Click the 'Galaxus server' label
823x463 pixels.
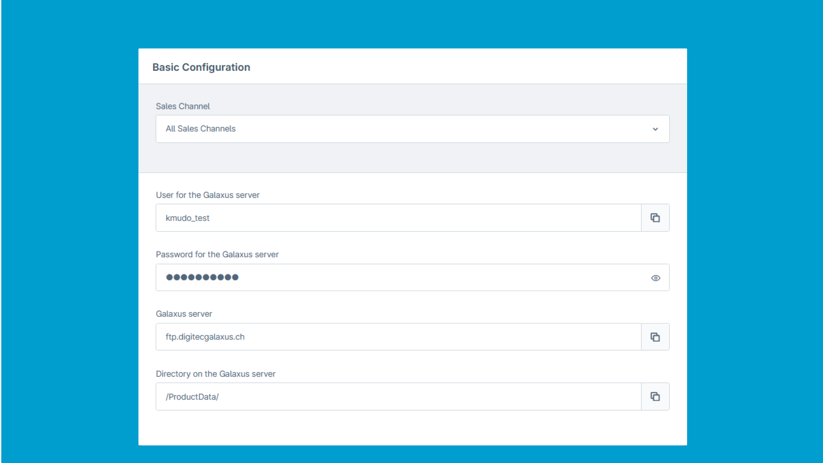[184, 314]
